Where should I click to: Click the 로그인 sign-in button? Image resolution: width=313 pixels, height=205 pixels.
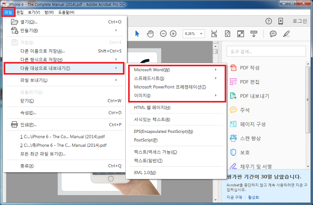pyautogui.click(x=300, y=21)
